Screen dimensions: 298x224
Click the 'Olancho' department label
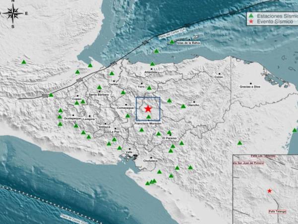click(x=193, y=105)
